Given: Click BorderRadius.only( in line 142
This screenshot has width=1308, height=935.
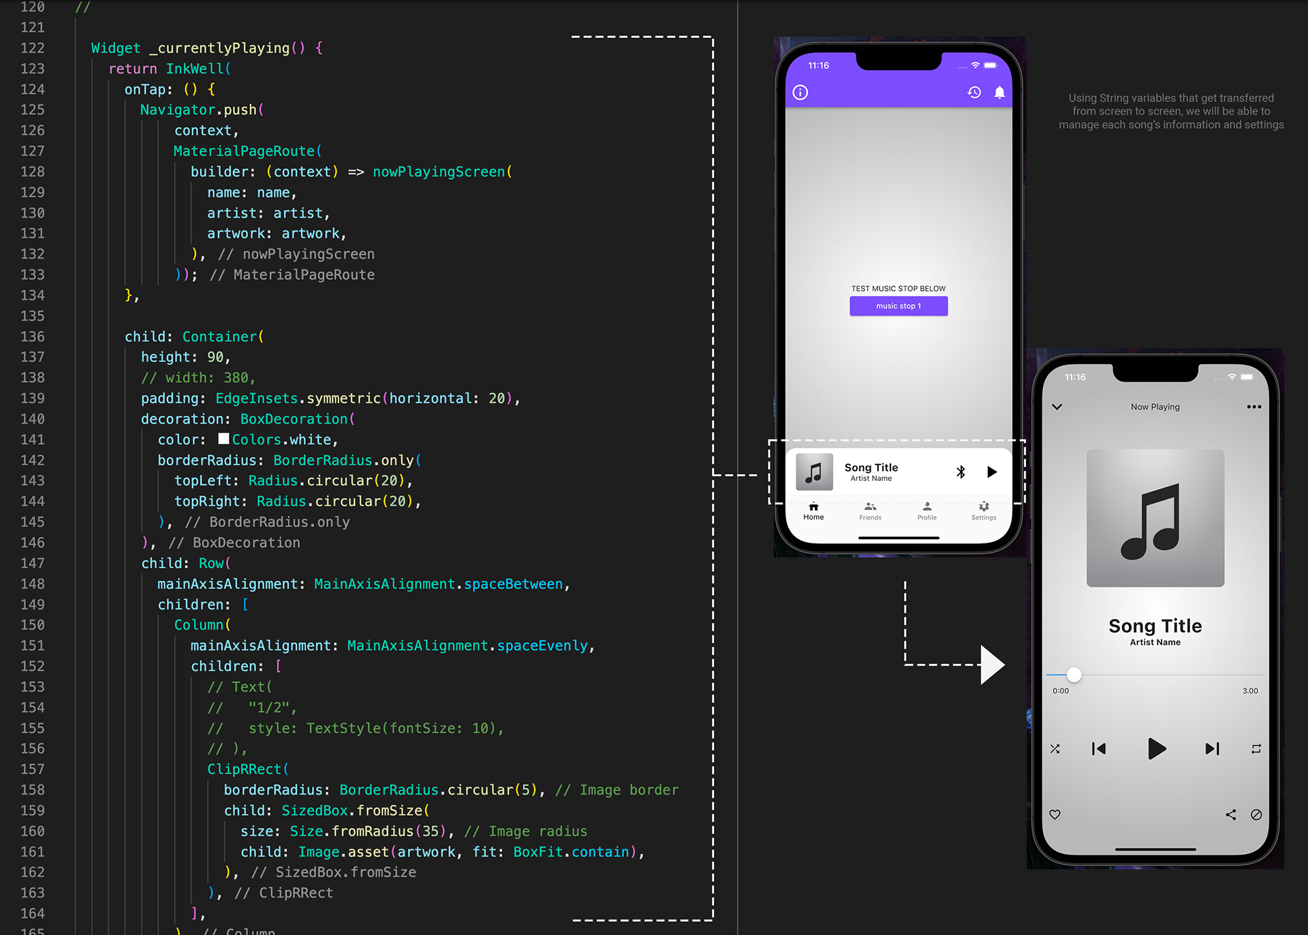Looking at the screenshot, I should click(347, 460).
